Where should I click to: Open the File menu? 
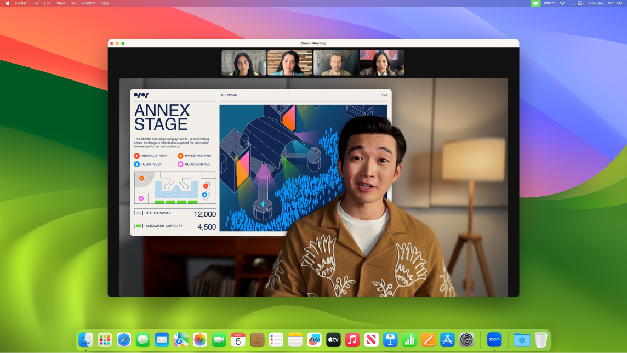click(35, 3)
